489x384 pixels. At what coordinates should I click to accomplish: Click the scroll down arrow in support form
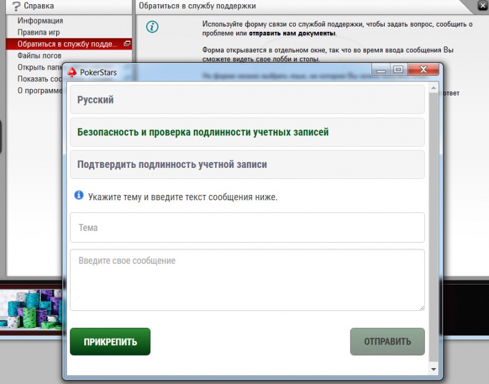click(434, 369)
